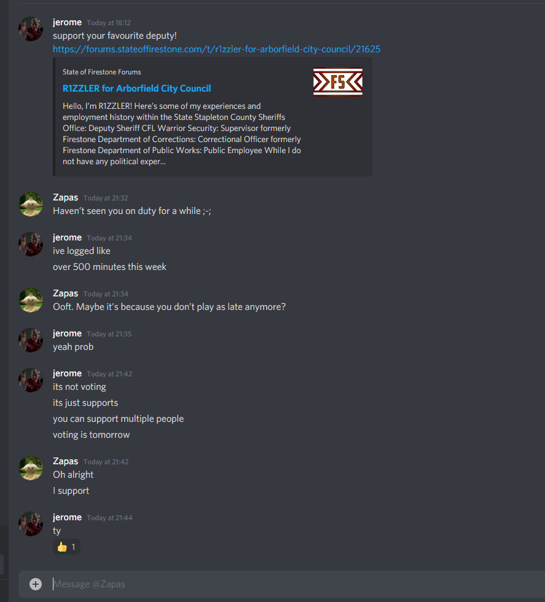The width and height of the screenshot is (545, 602).
Task: Click the "State of Firestone Forums" embed provider text
Action: (101, 72)
